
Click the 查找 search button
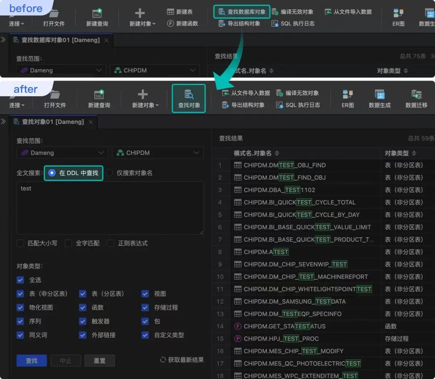click(32, 361)
